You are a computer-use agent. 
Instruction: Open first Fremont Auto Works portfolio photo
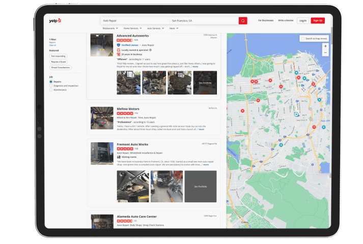[133, 187]
